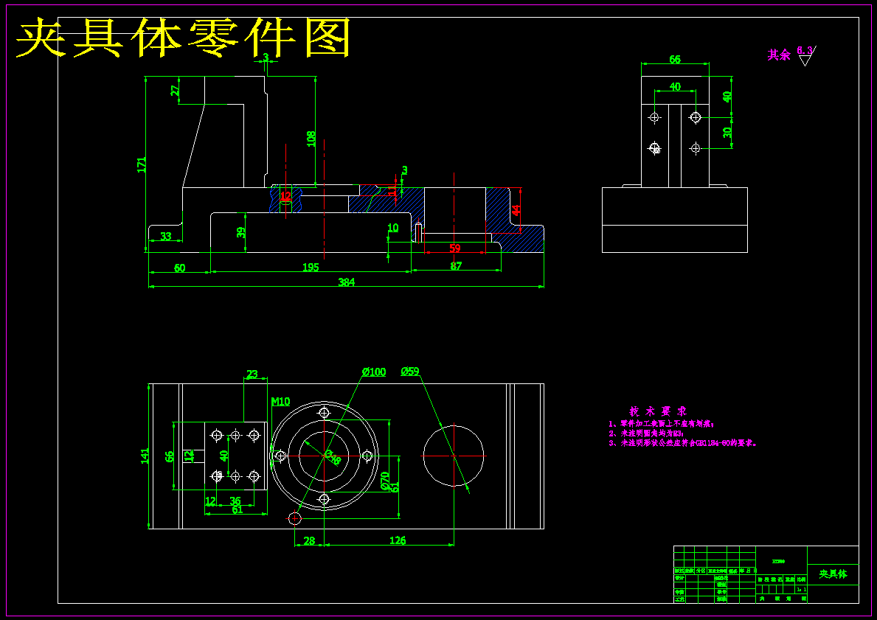Select the 39 cavity height dimension
The image size is (877, 620).
tap(240, 232)
